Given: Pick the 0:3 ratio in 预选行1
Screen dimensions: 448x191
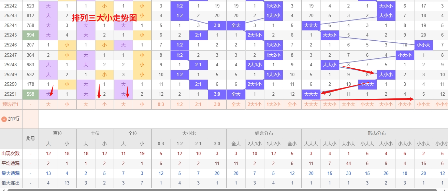Looking at the screenshot, I should pyautogui.click(x=161, y=105).
